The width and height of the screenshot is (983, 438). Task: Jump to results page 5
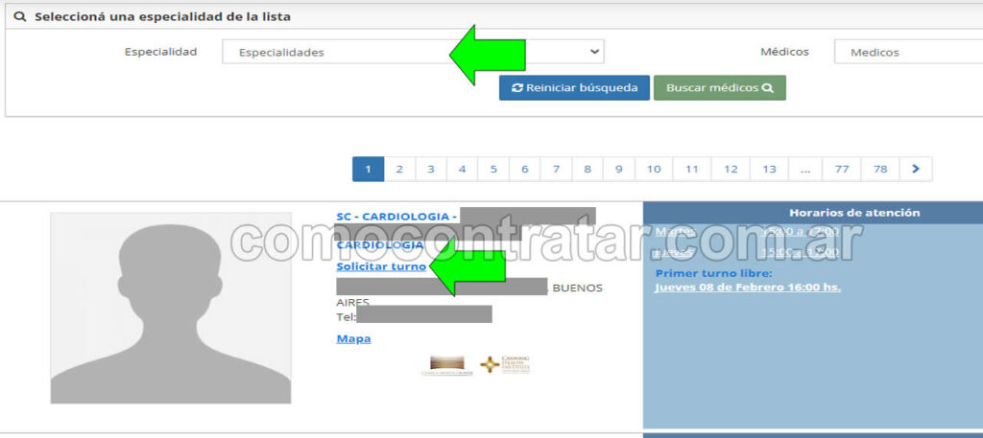pos(493,170)
